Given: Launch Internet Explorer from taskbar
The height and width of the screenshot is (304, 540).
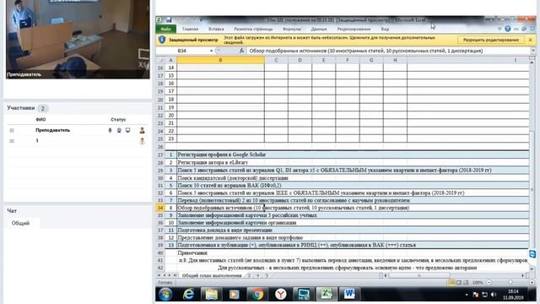Looking at the screenshot, I should (188, 295).
